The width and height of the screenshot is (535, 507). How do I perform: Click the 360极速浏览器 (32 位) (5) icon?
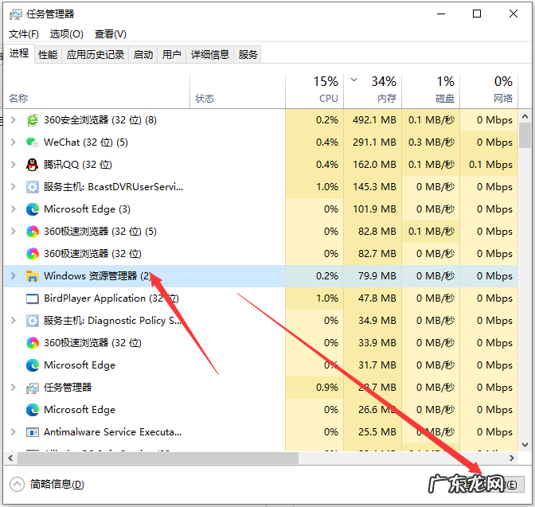click(x=33, y=232)
